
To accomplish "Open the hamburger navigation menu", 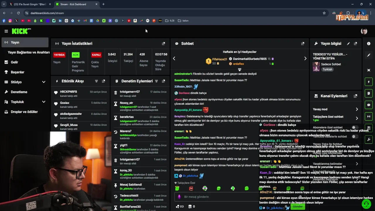I will tap(6, 31).
